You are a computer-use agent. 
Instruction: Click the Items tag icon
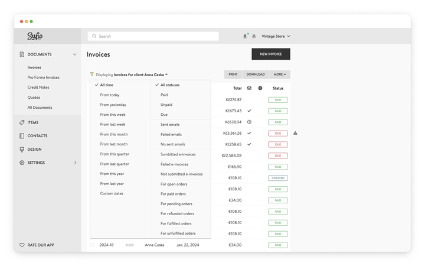[22, 122]
